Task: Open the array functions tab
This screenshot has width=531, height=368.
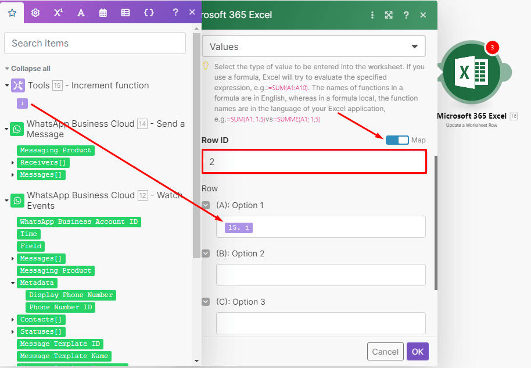Action: coord(125,12)
